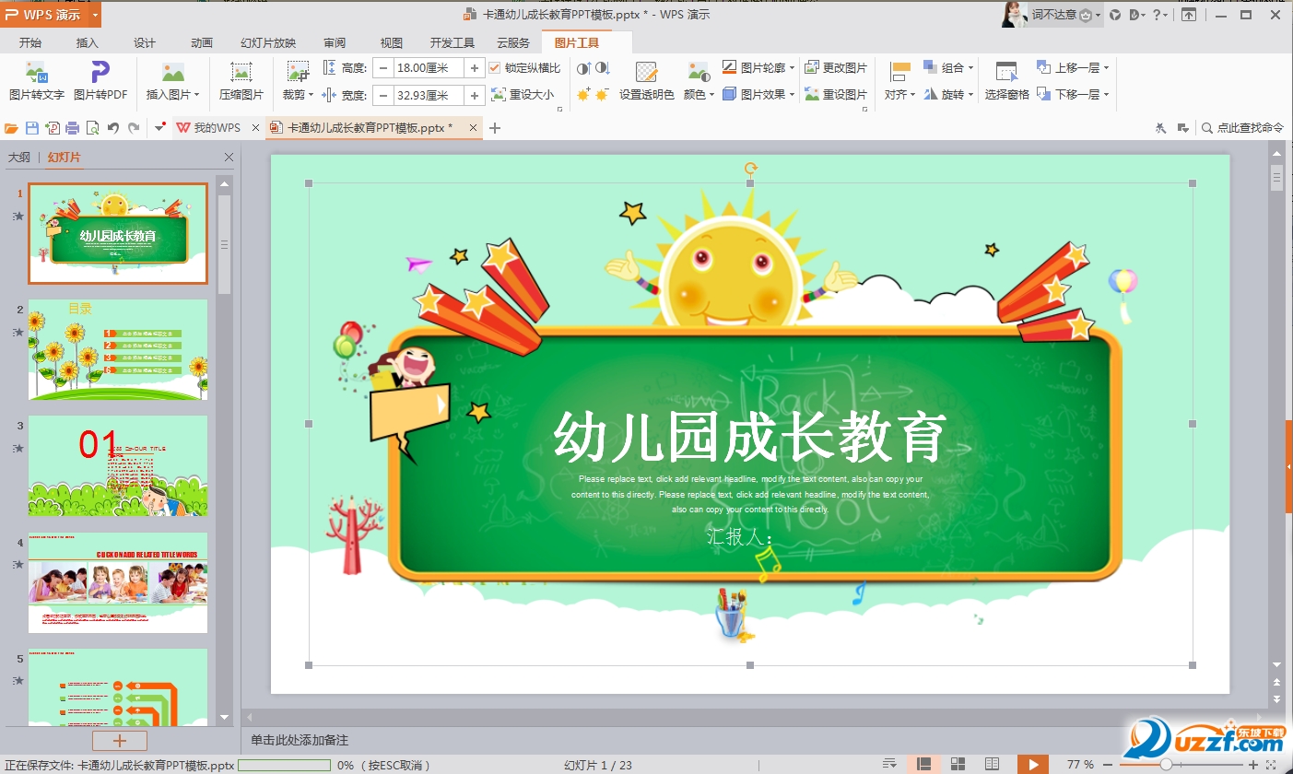Select the Crop (裁剪) tool icon
This screenshot has width=1293, height=774.
coord(297,73)
